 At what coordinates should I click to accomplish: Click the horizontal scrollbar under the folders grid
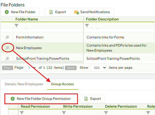pos(42,62)
